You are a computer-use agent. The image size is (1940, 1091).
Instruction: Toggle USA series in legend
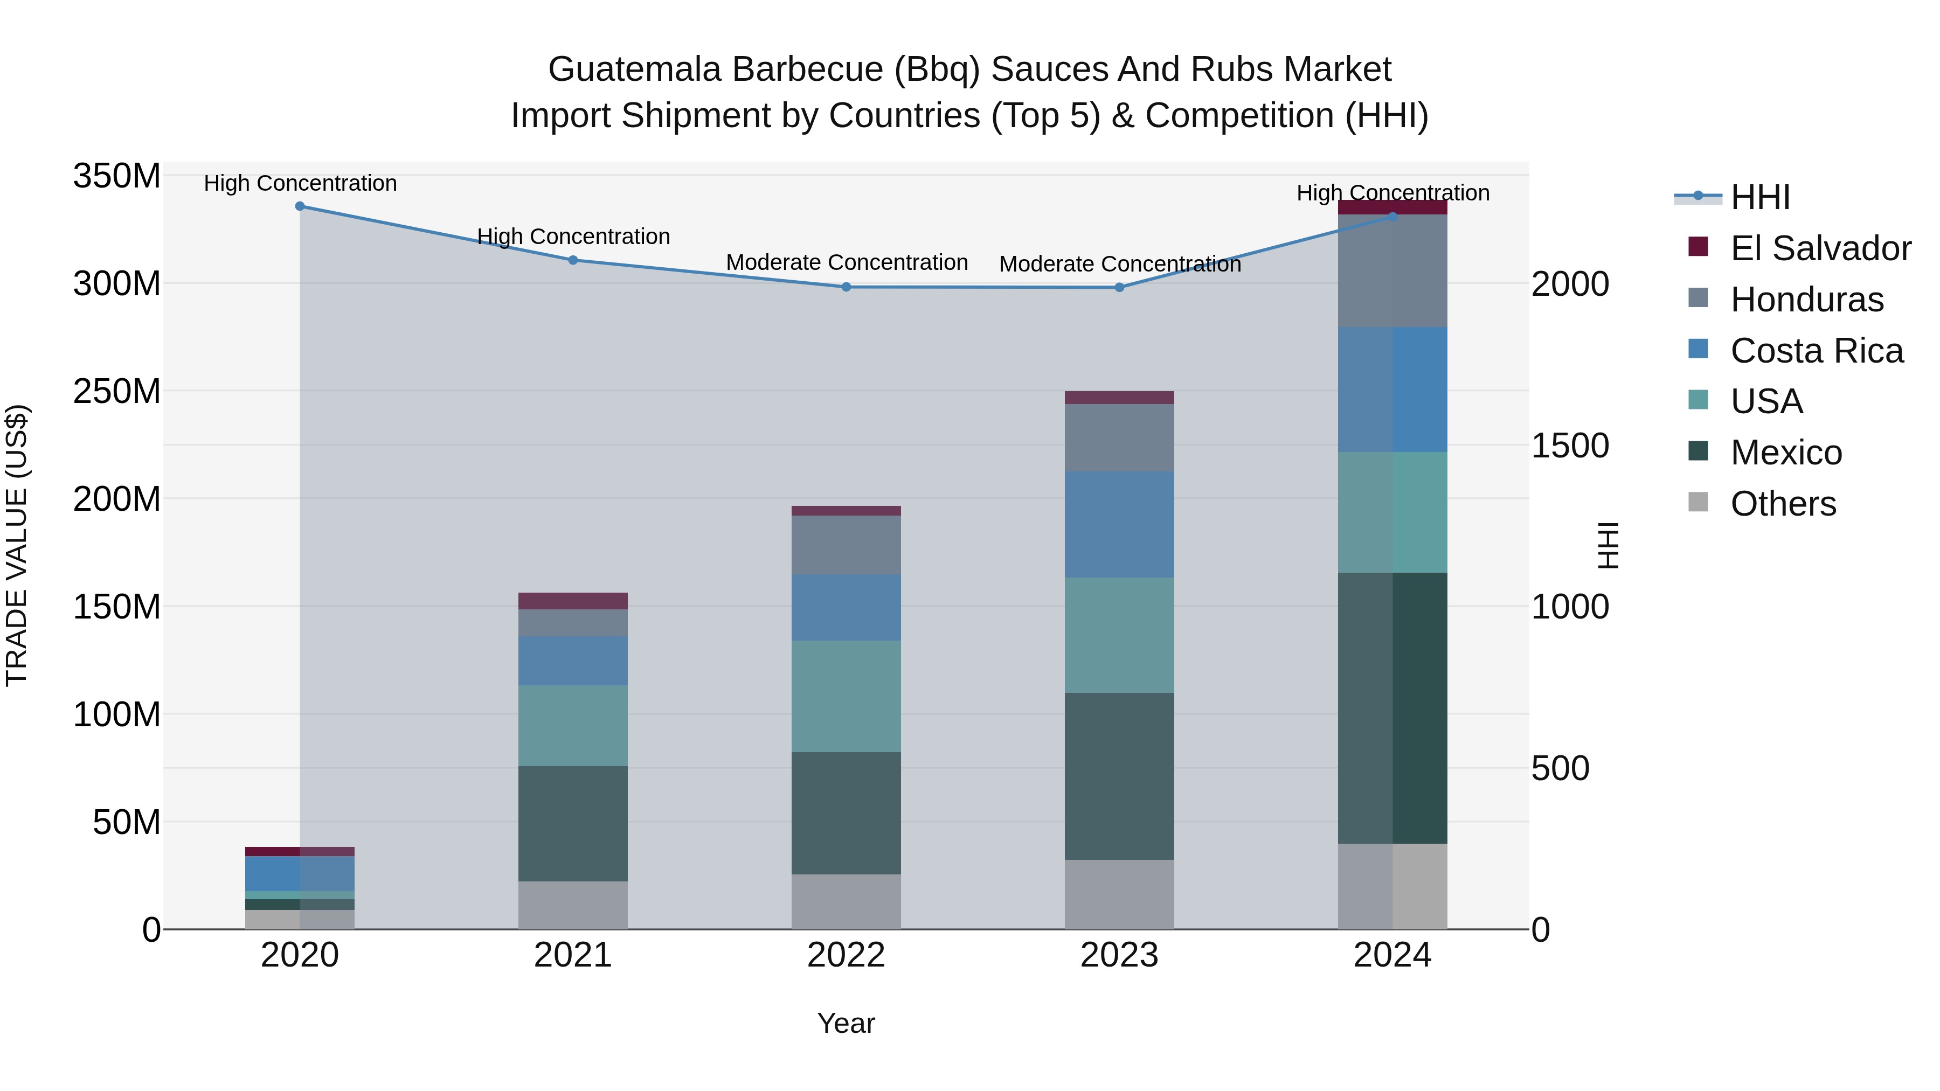coord(1745,400)
